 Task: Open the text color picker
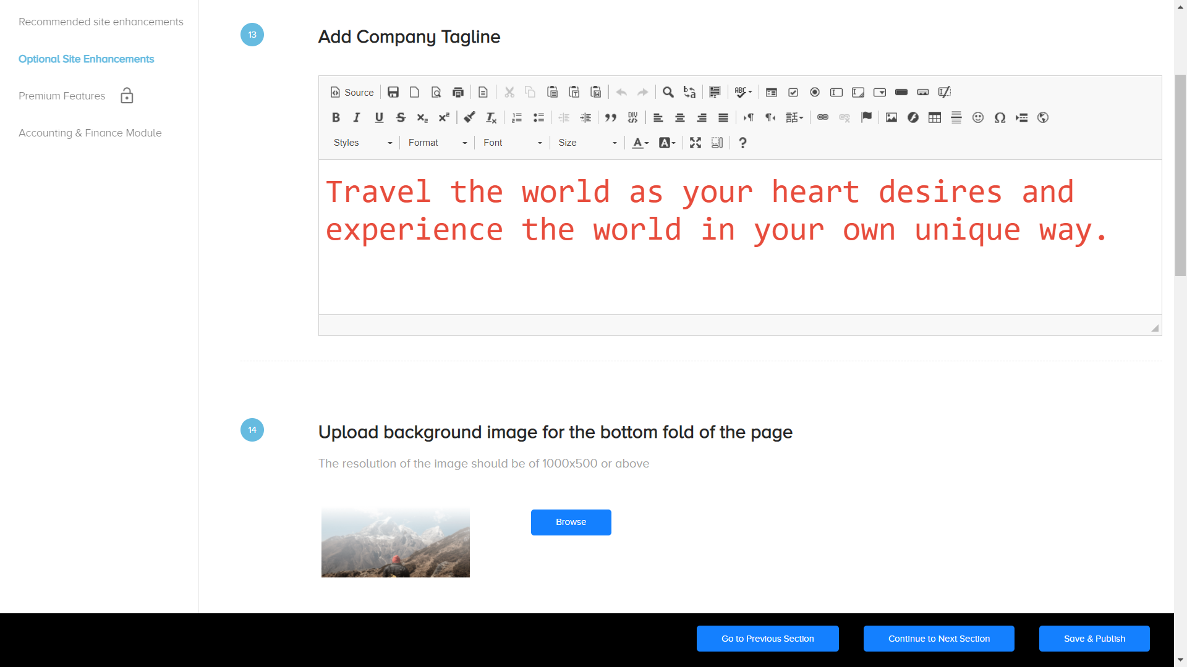[x=640, y=143]
